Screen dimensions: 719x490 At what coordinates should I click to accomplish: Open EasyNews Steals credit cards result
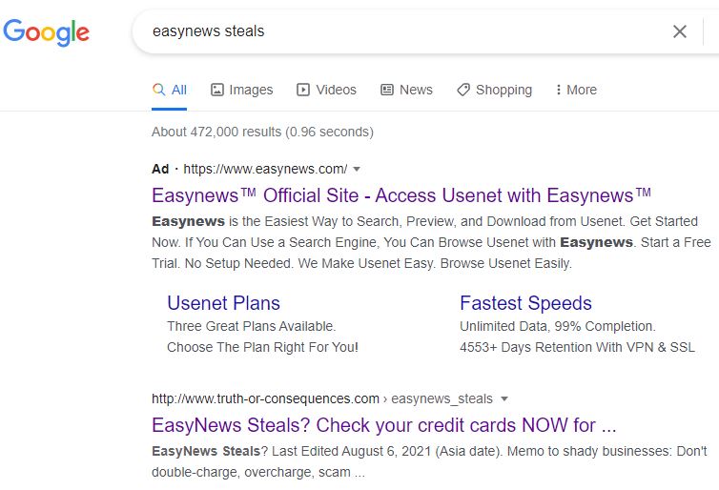(x=383, y=425)
